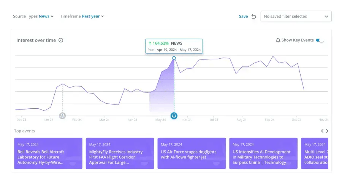Screen dimensions: 342x175
Task: Click the info icon next to Interest over time
Action: click(x=61, y=40)
